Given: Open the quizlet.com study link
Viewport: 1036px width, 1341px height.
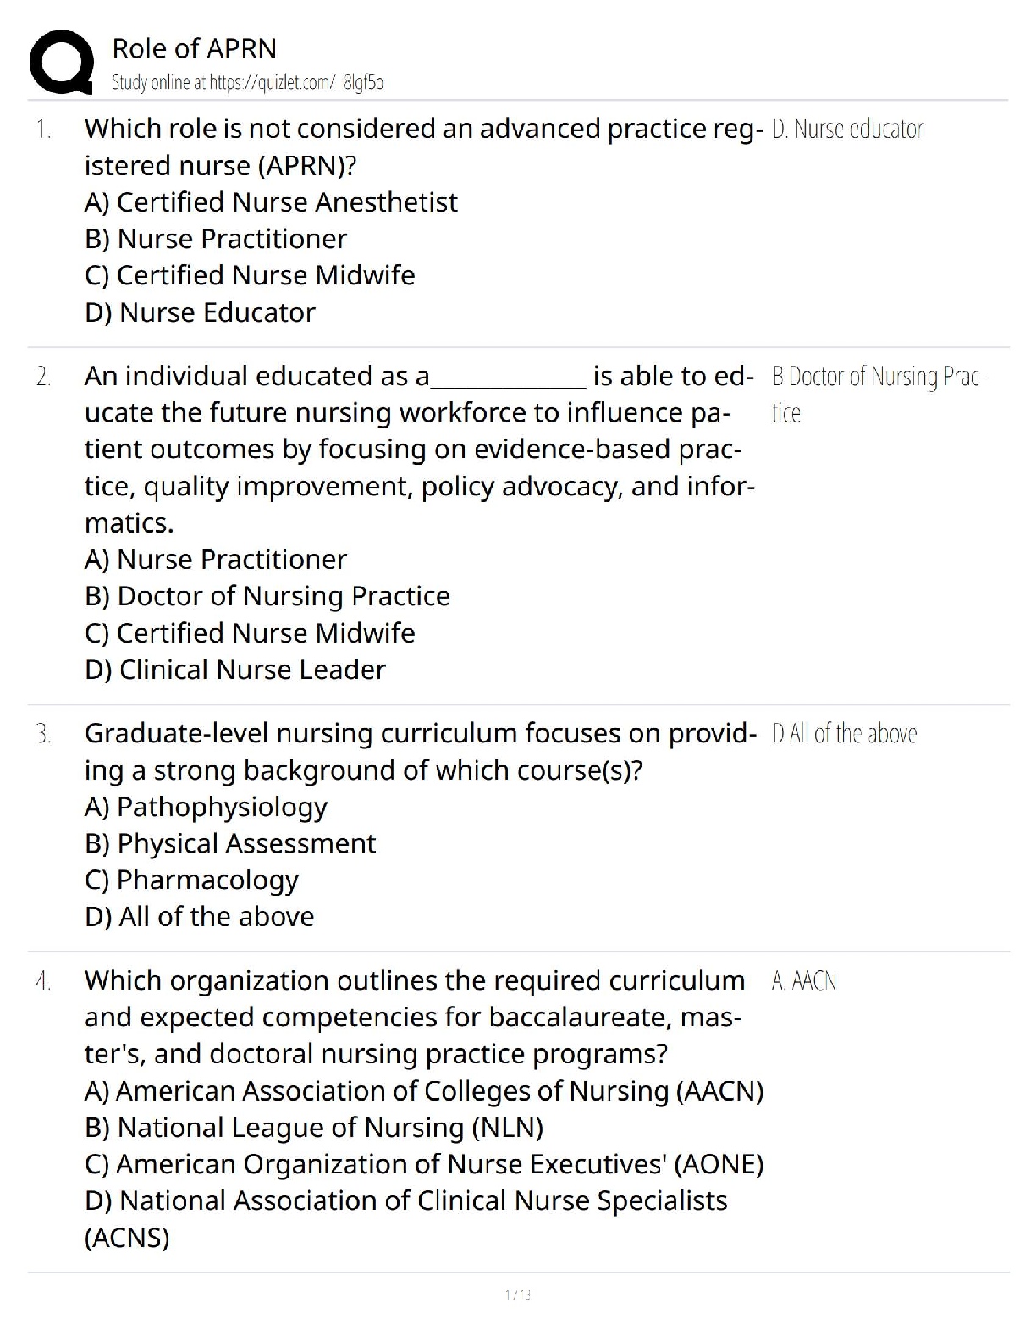Looking at the screenshot, I should 247,82.
